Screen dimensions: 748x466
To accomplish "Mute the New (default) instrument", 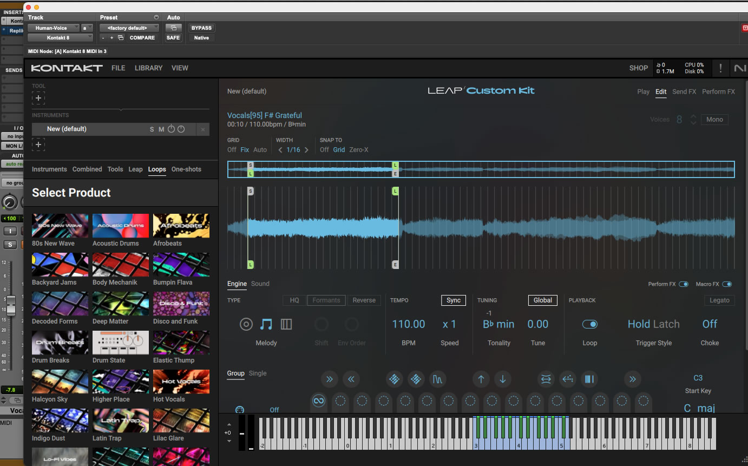I will click(x=161, y=129).
